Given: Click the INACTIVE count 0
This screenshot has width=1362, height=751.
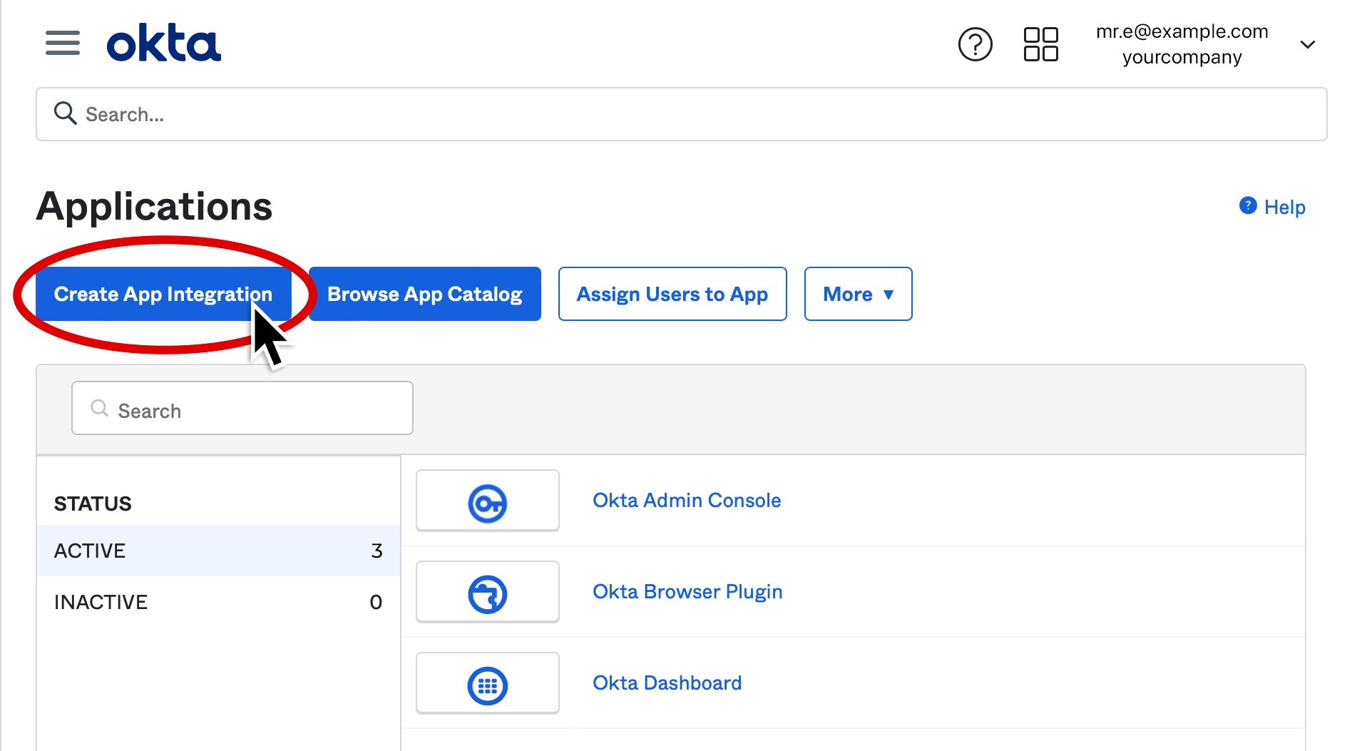Looking at the screenshot, I should point(376,602).
